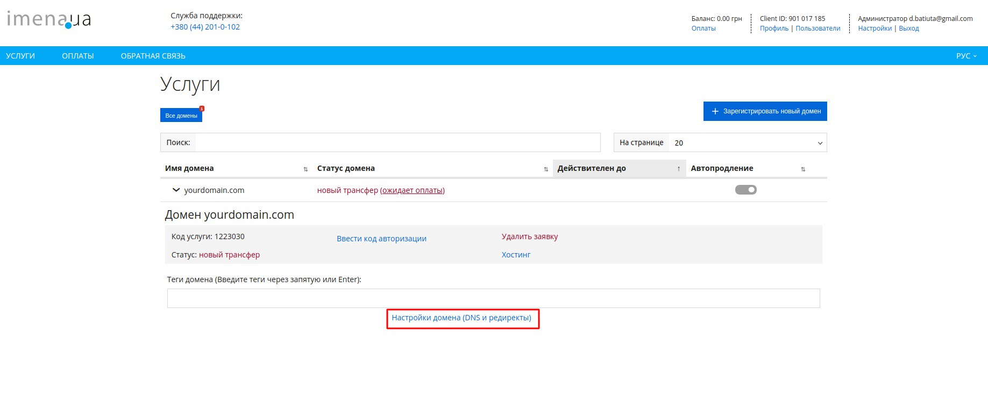The image size is (988, 402).
Task: Click Зарегистрировать новый домен button
Action: tap(765, 111)
